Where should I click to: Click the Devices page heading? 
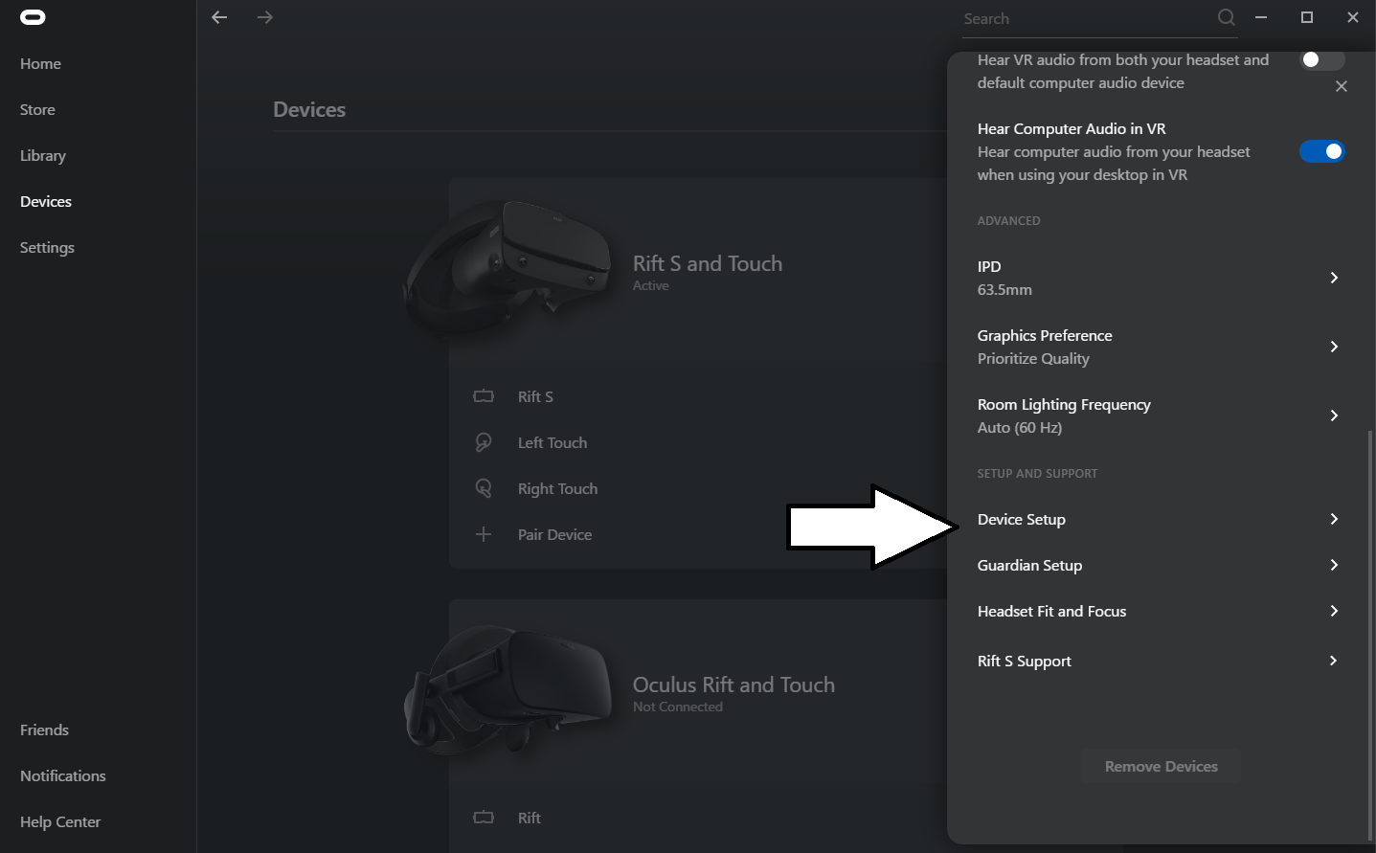click(x=309, y=109)
